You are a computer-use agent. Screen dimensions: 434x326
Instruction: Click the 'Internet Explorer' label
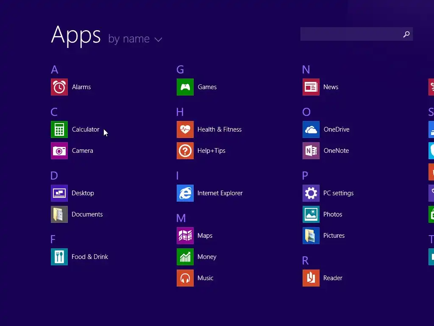point(220,193)
